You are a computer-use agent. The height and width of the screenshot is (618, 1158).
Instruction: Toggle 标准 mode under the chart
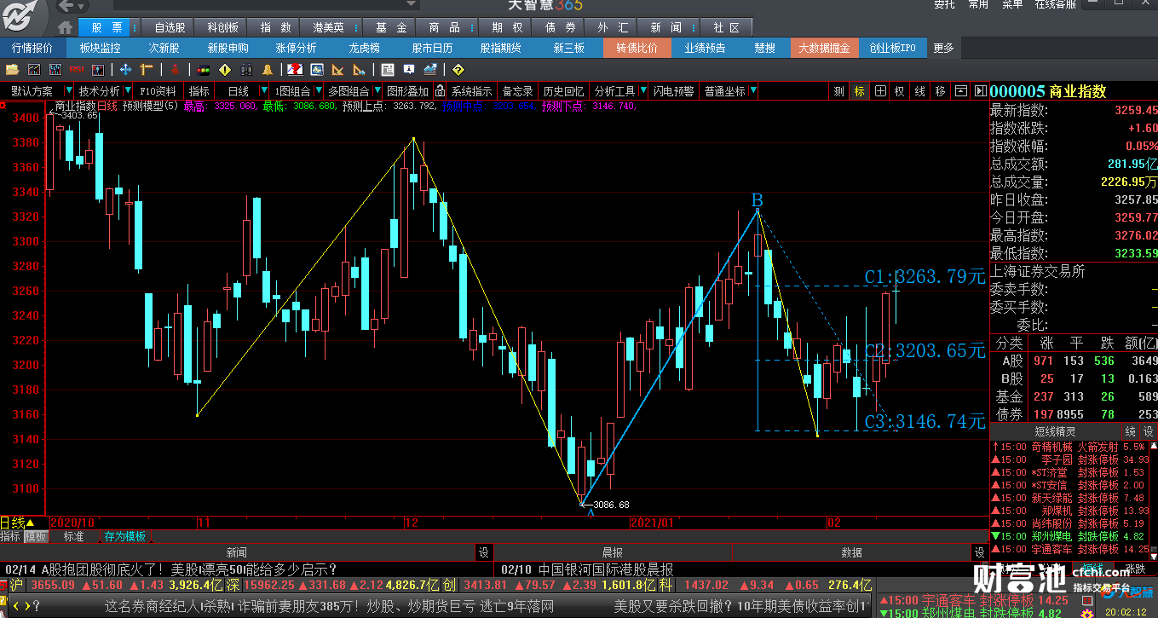[74, 536]
